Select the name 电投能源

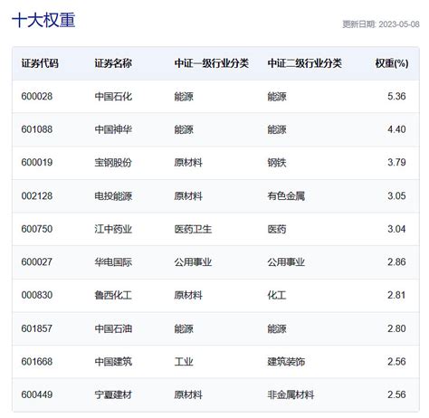tap(113, 196)
